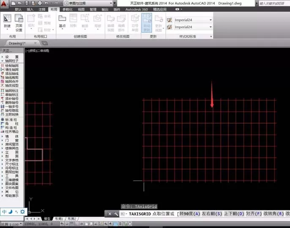290x228 pixels.
Task: Open the command line wrench settings icon
Action: click(116, 214)
